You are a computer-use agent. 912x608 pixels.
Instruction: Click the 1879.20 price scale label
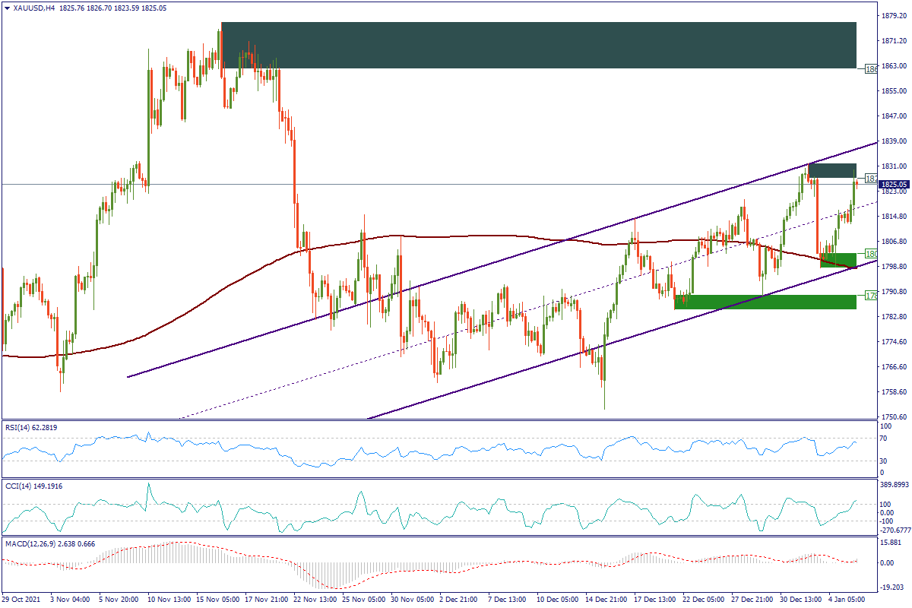[x=894, y=15]
